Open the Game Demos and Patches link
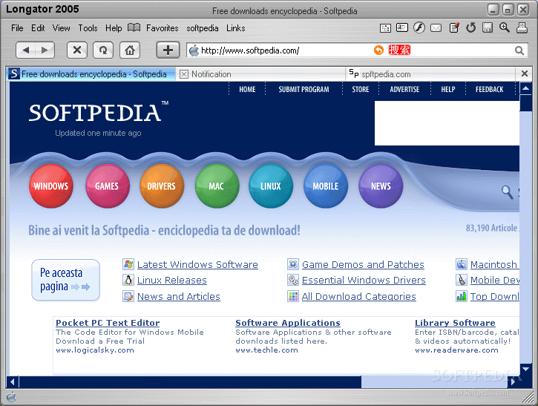Screen dimensions: 538x406 click(363, 264)
